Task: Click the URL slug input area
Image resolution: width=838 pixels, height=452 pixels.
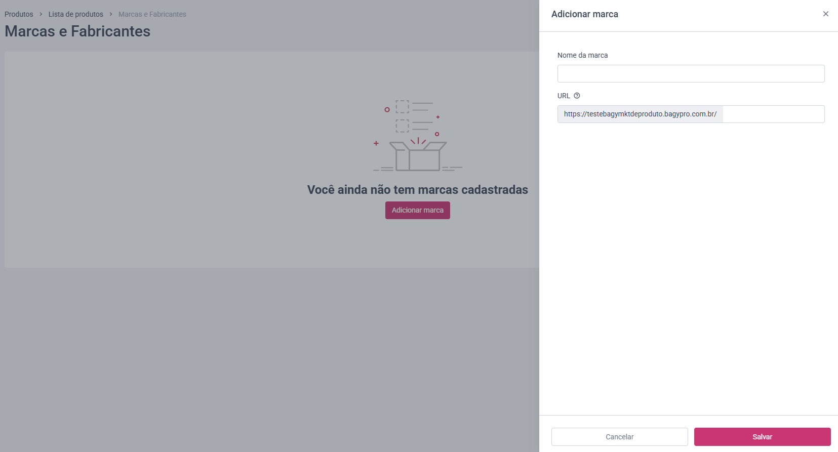Action: click(x=773, y=114)
